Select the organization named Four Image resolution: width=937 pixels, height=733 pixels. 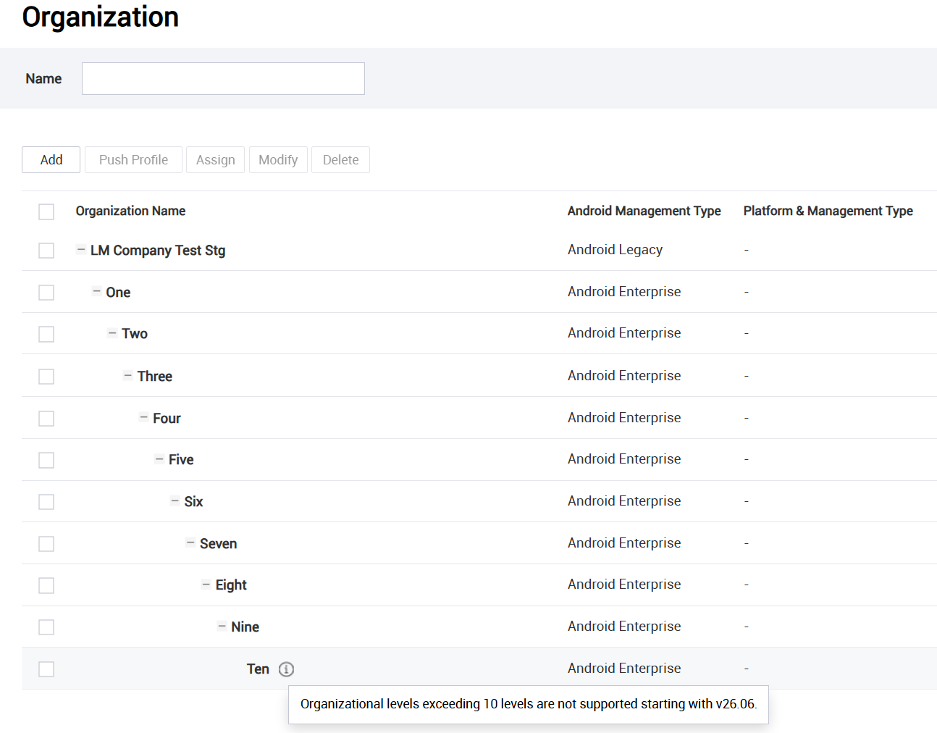click(167, 419)
